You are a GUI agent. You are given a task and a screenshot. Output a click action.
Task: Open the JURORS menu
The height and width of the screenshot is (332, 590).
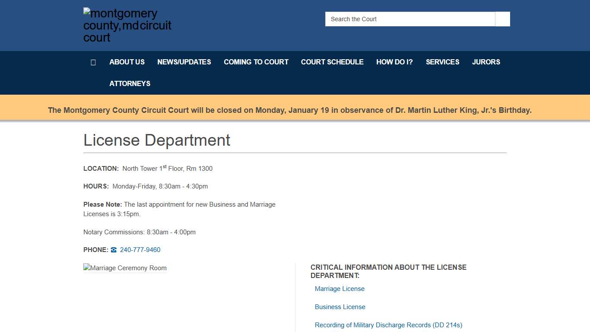pos(486,62)
